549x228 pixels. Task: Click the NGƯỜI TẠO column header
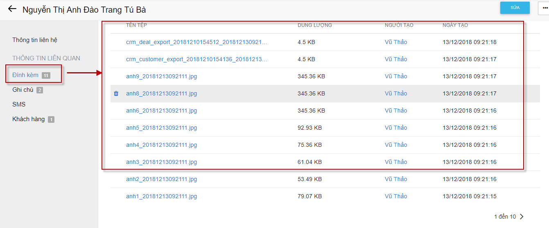(399, 25)
